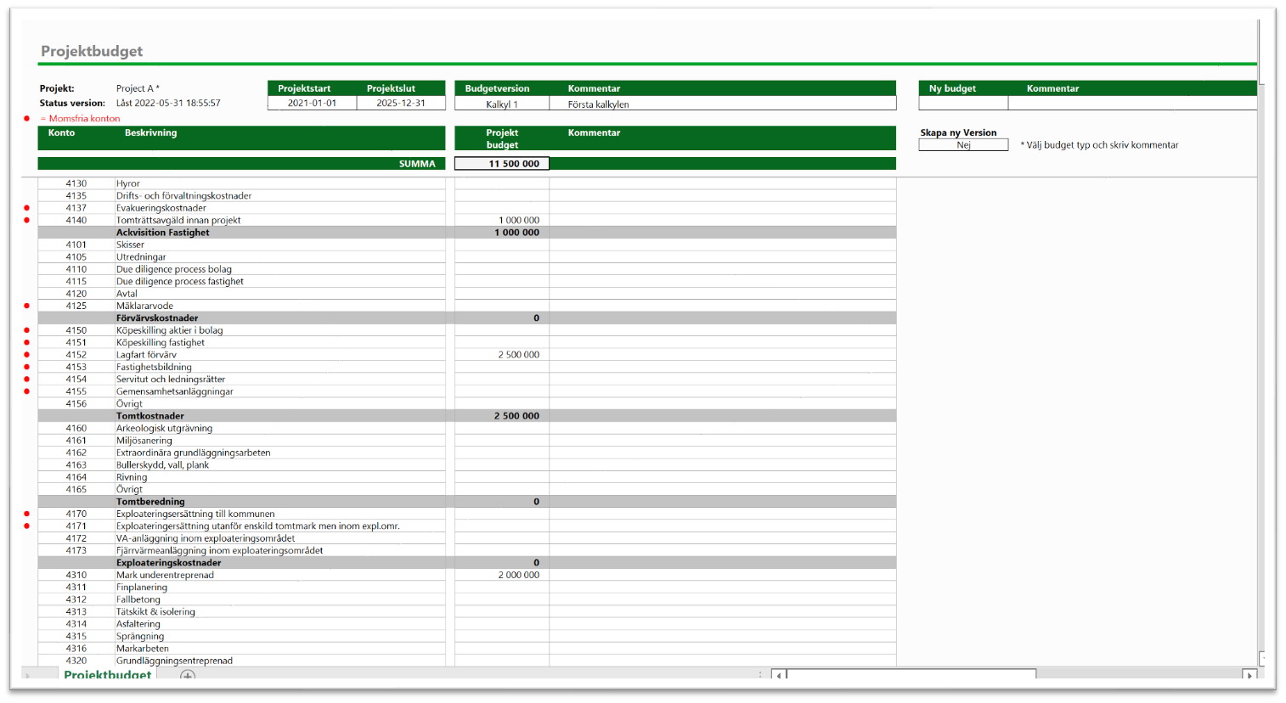Select the 'Ackvisition Fastighet' subtotal row
The width and height of the screenshot is (1286, 703).
467,233
